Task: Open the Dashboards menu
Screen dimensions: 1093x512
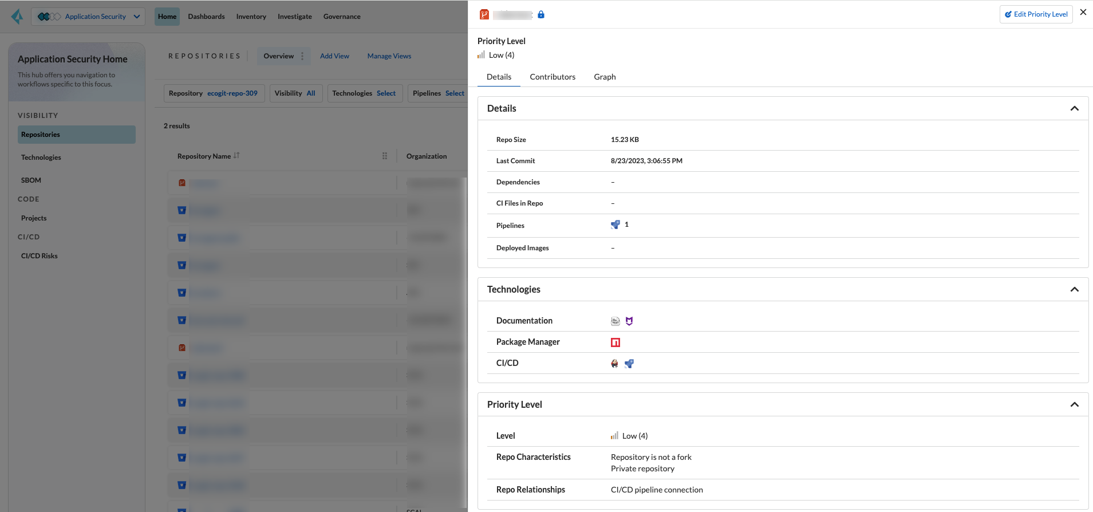Action: pyautogui.click(x=206, y=17)
